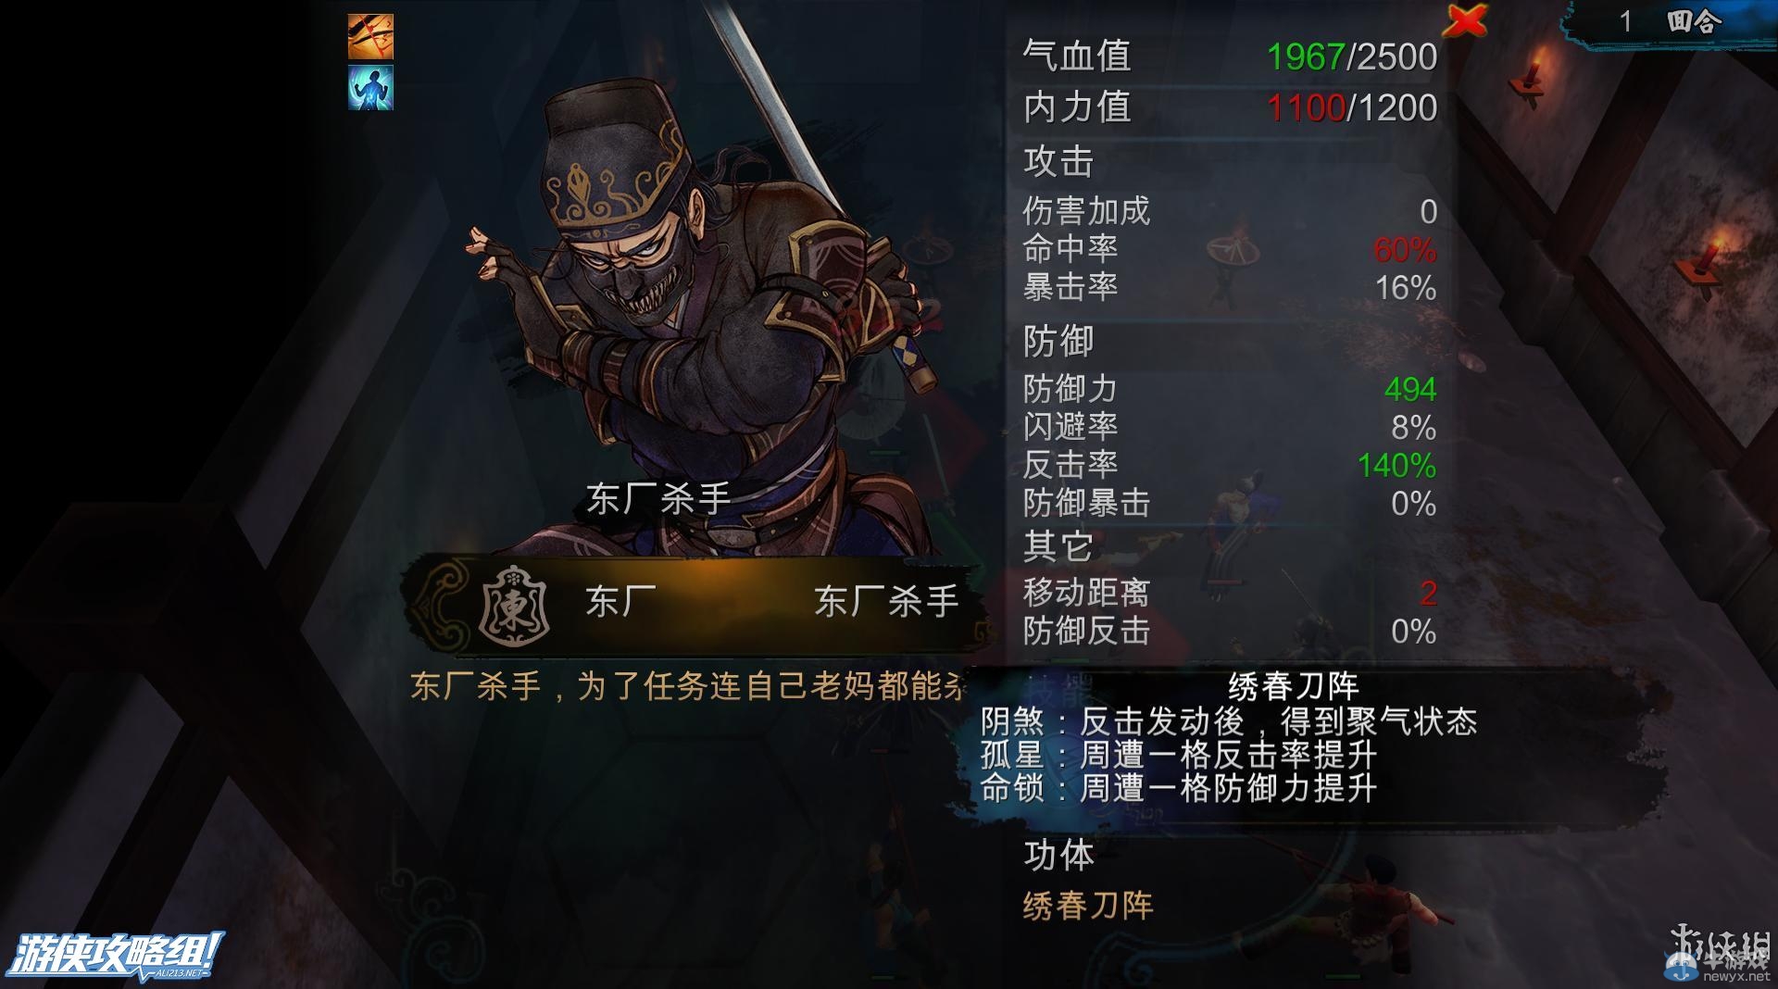Select the 内力值 inner power stat row
Viewport: 1778px width, 989px height.
pos(1230,107)
